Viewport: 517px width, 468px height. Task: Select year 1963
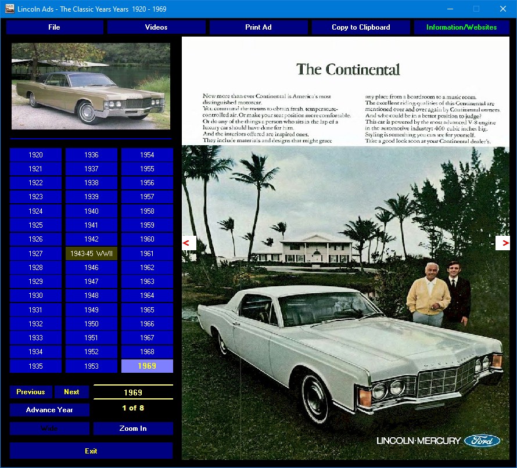coord(147,282)
